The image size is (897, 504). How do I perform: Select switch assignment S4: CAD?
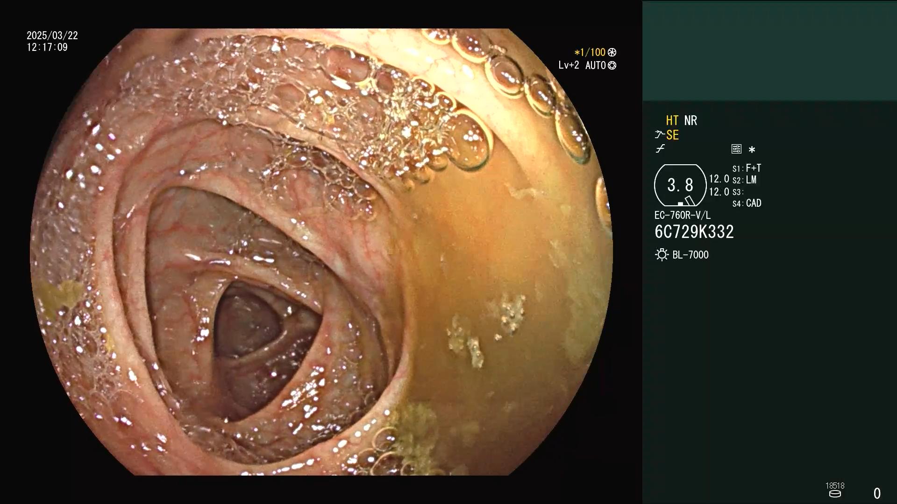coord(747,203)
